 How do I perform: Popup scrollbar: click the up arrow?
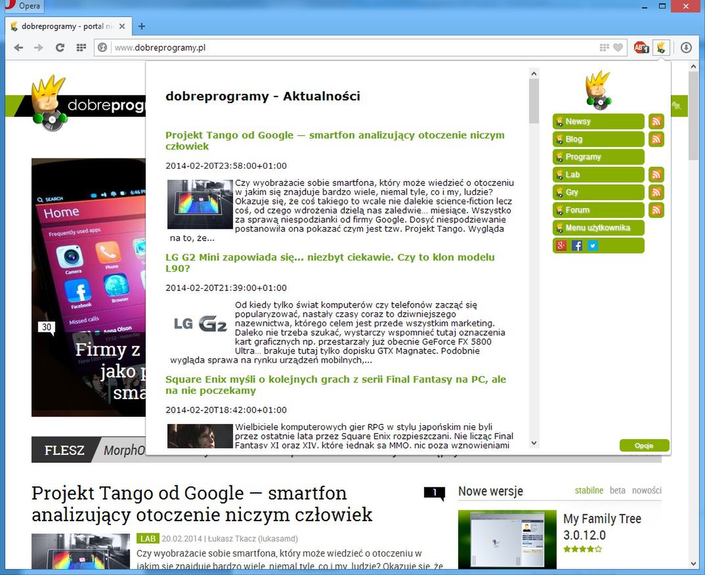[x=534, y=74]
